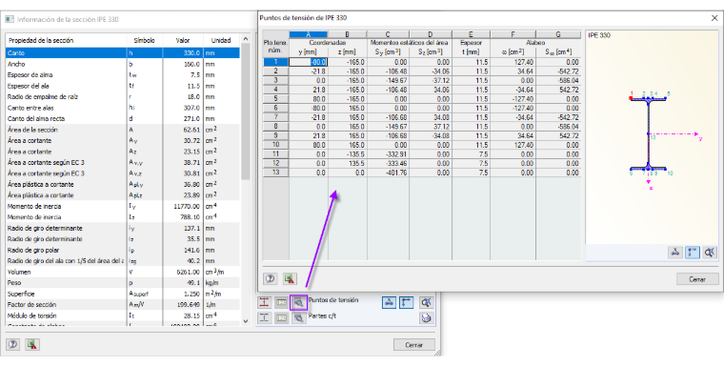Click Sω value 542.72 in row 4
The image size is (724, 366).
click(x=558, y=90)
